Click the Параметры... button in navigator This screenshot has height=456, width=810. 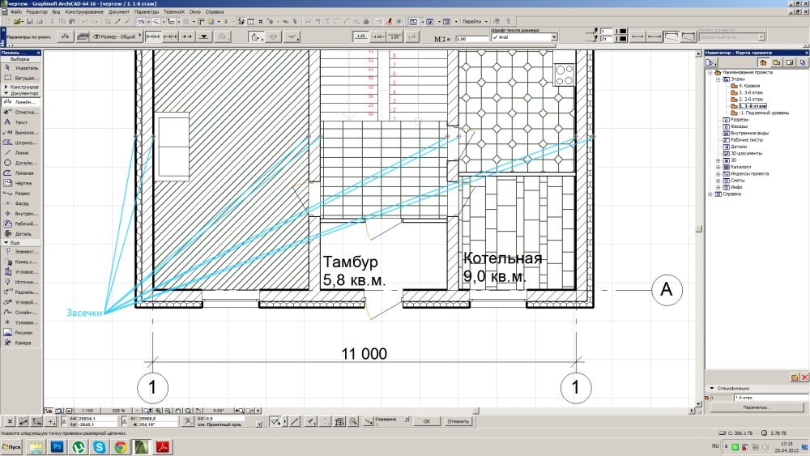click(x=757, y=407)
